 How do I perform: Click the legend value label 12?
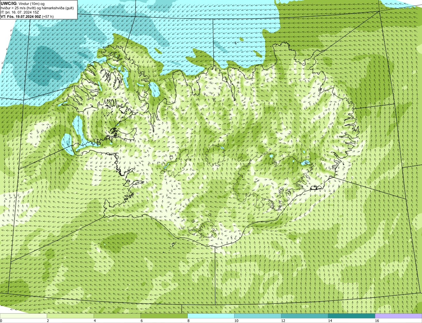click(x=283, y=321)
